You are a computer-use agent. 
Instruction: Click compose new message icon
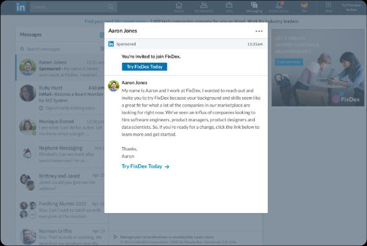102,35
